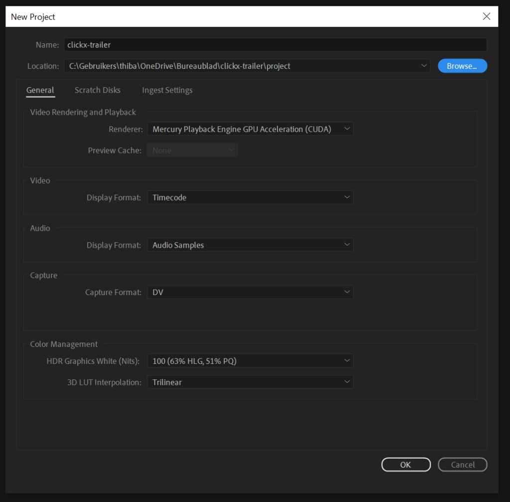Click the Cancel button
This screenshot has width=510, height=502.
pyautogui.click(x=462, y=465)
